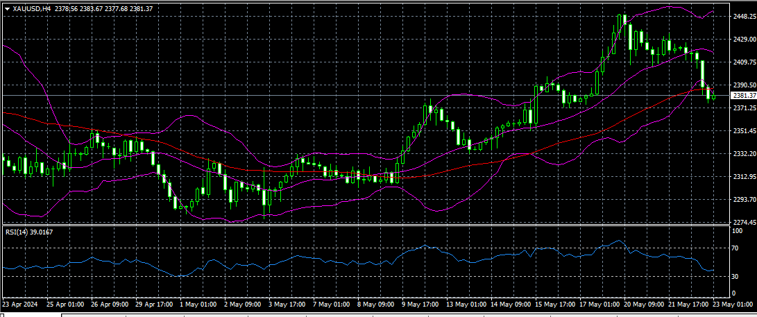Image resolution: width=757 pixels, height=317 pixels.
Task: Click the RSI(14) 39.0167 indicator label
Action: tap(29, 232)
